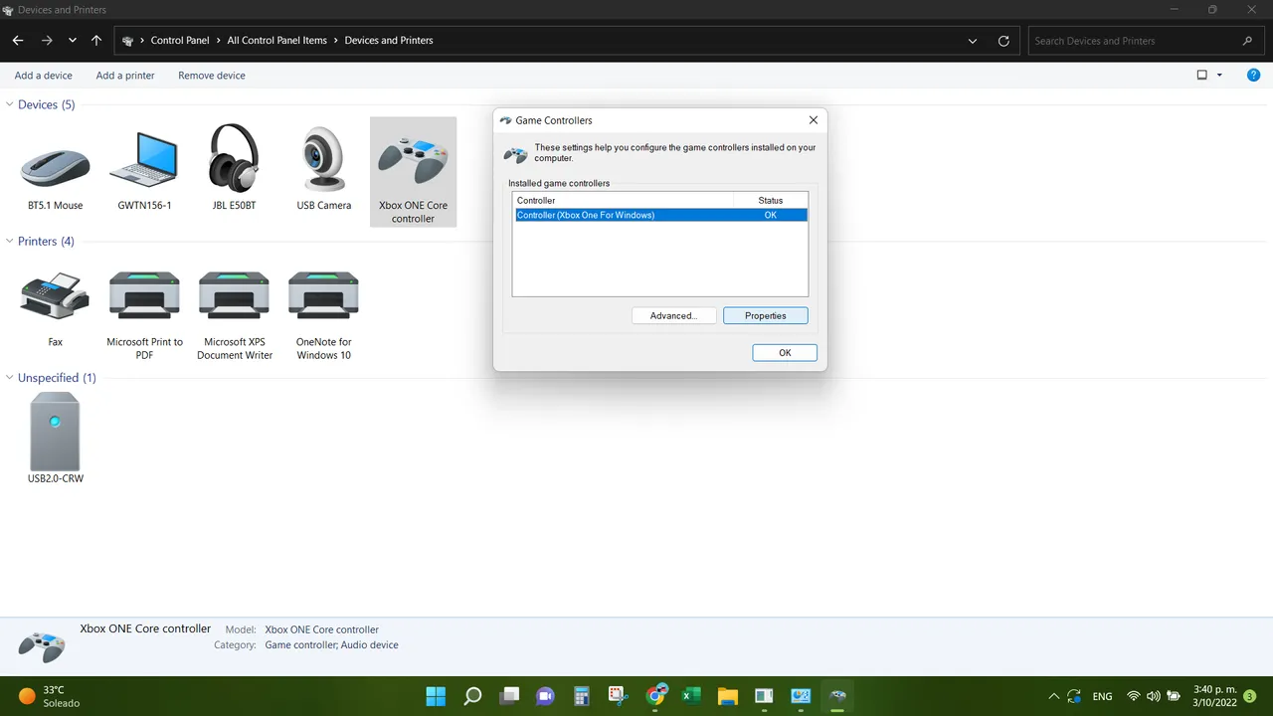This screenshot has width=1273, height=716.
Task: Select the Microsoft Print to PDF printer icon
Action: [x=144, y=295]
